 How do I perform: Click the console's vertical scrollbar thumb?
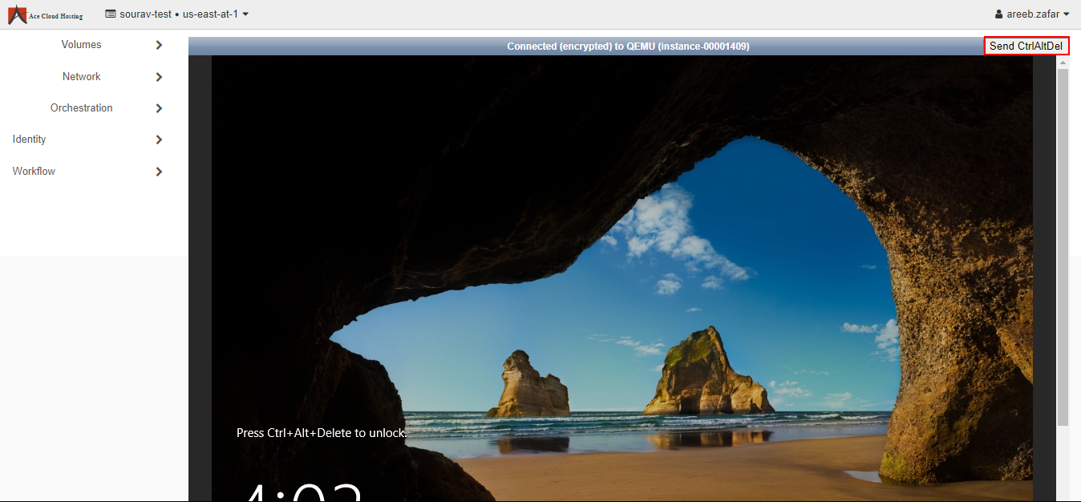(1063, 241)
